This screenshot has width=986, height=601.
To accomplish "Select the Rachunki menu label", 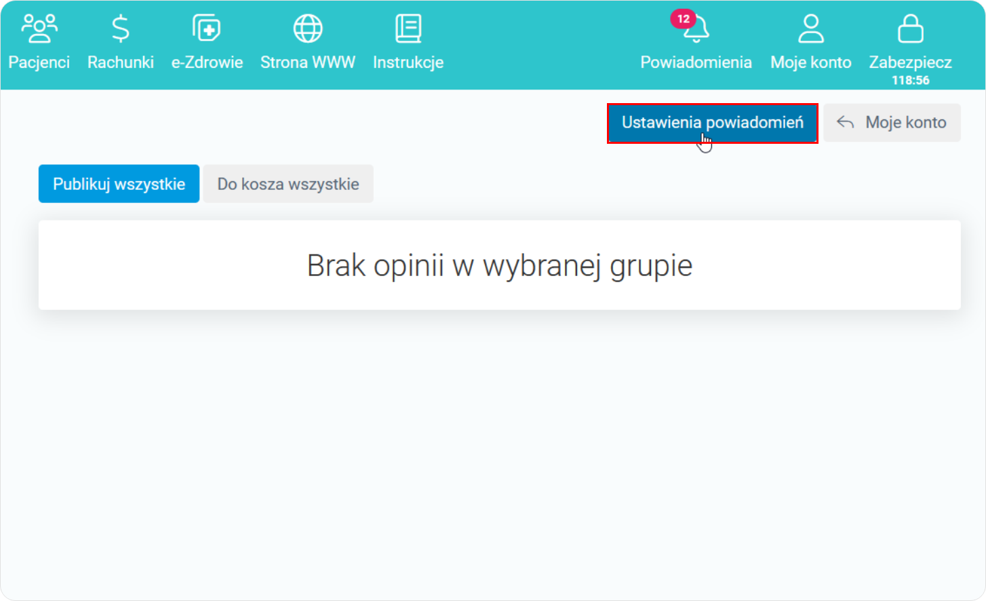I will [x=121, y=62].
